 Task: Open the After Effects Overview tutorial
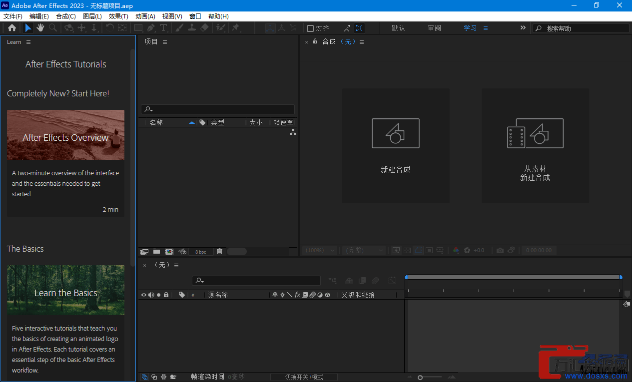tap(65, 135)
